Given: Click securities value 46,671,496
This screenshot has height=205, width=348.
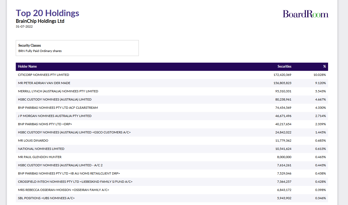Looking at the screenshot, I should [x=283, y=116].
